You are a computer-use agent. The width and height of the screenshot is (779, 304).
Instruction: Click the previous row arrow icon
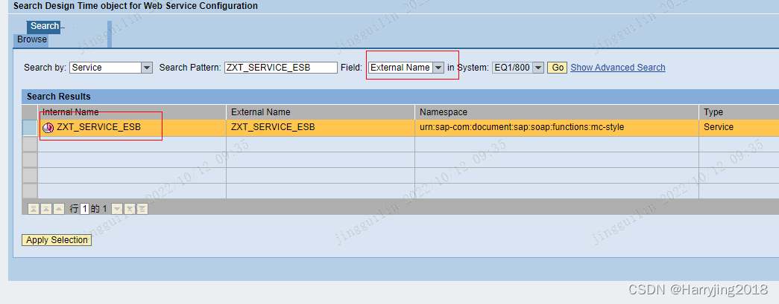(x=59, y=209)
